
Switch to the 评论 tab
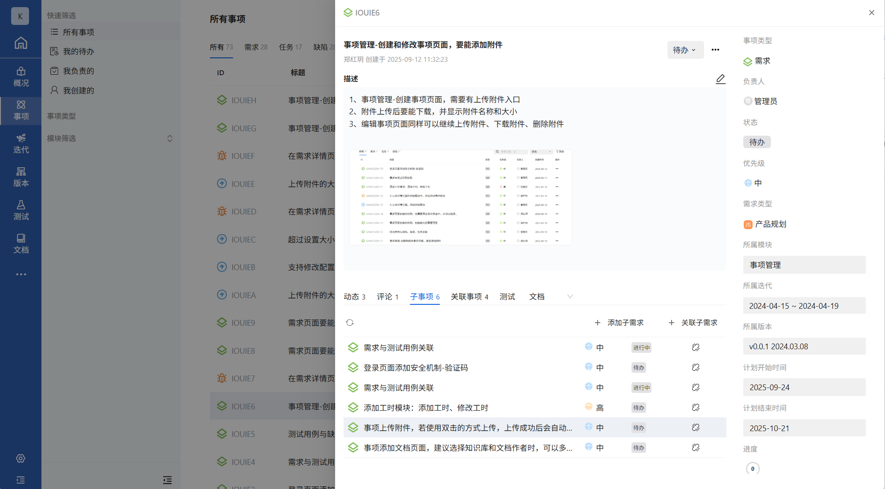(387, 296)
